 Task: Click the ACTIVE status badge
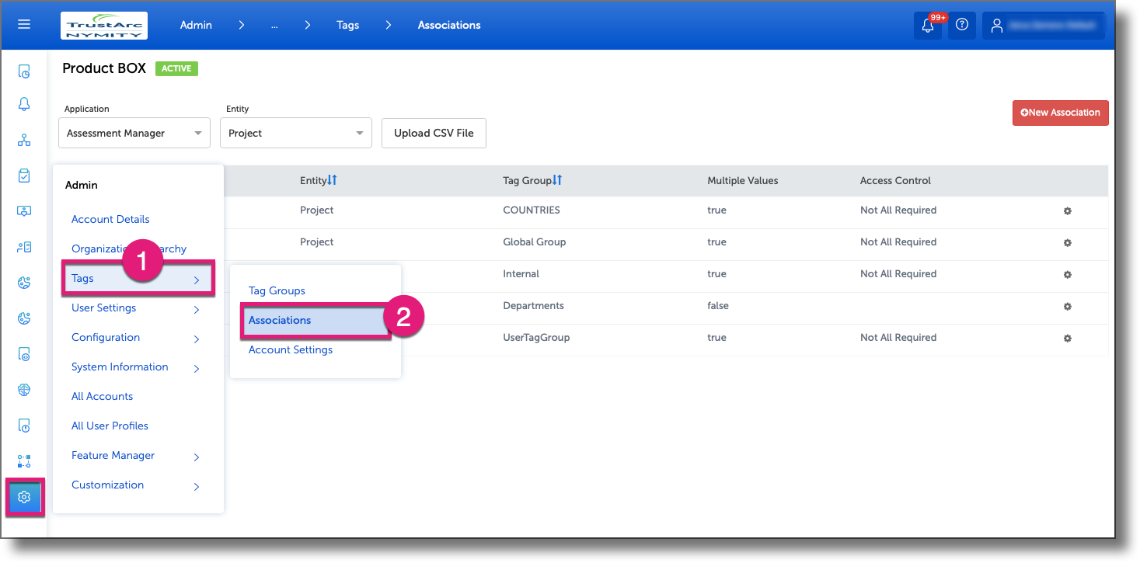point(176,68)
